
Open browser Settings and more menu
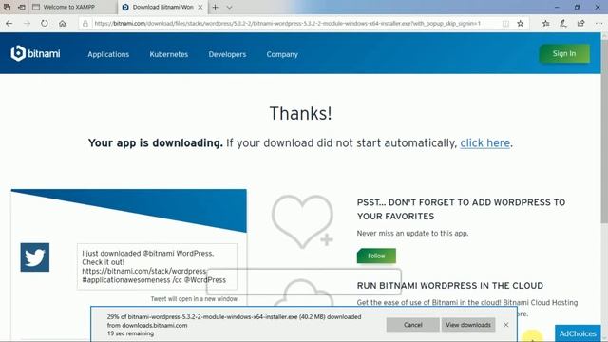coord(598,23)
